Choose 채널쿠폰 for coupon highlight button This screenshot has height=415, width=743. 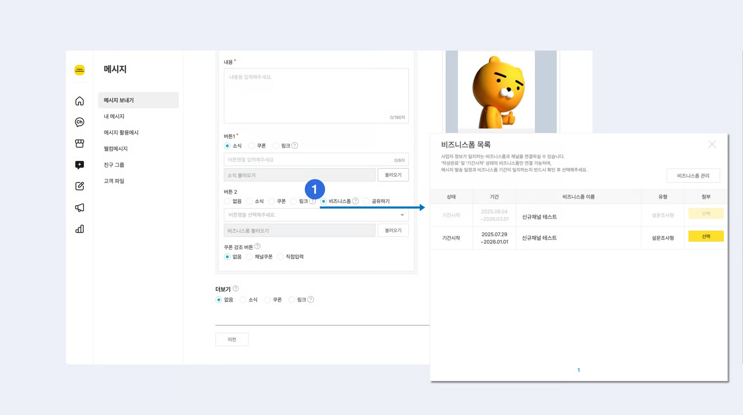pos(250,257)
